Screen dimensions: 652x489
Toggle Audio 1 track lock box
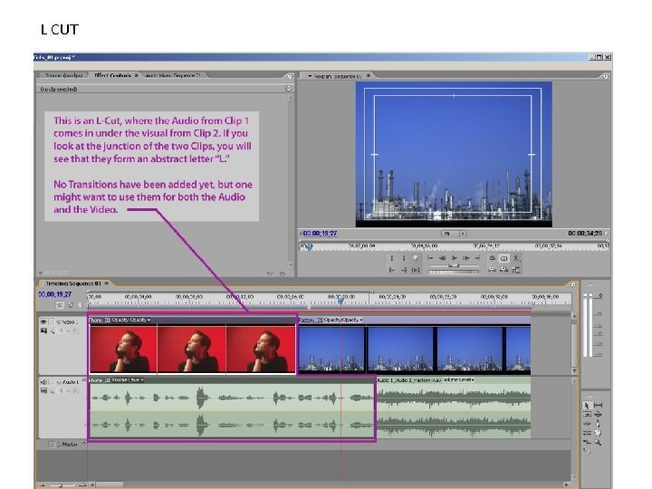[51, 382]
